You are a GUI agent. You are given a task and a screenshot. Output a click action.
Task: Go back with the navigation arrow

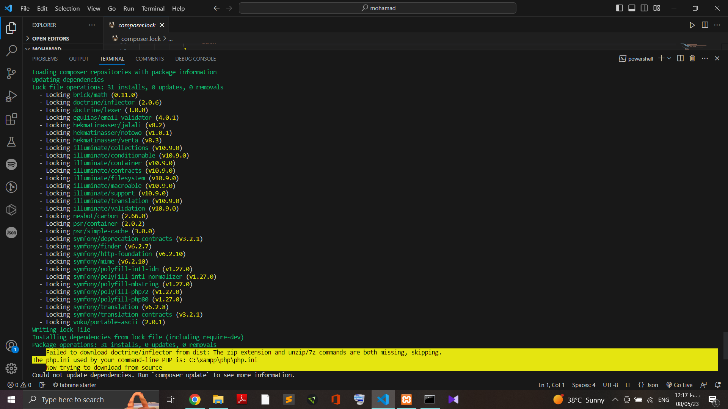[x=217, y=8]
